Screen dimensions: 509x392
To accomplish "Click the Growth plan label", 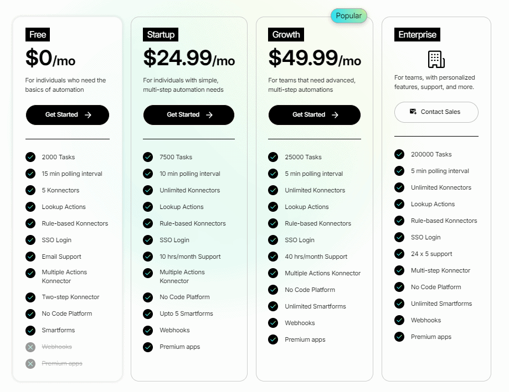I will coord(286,34).
